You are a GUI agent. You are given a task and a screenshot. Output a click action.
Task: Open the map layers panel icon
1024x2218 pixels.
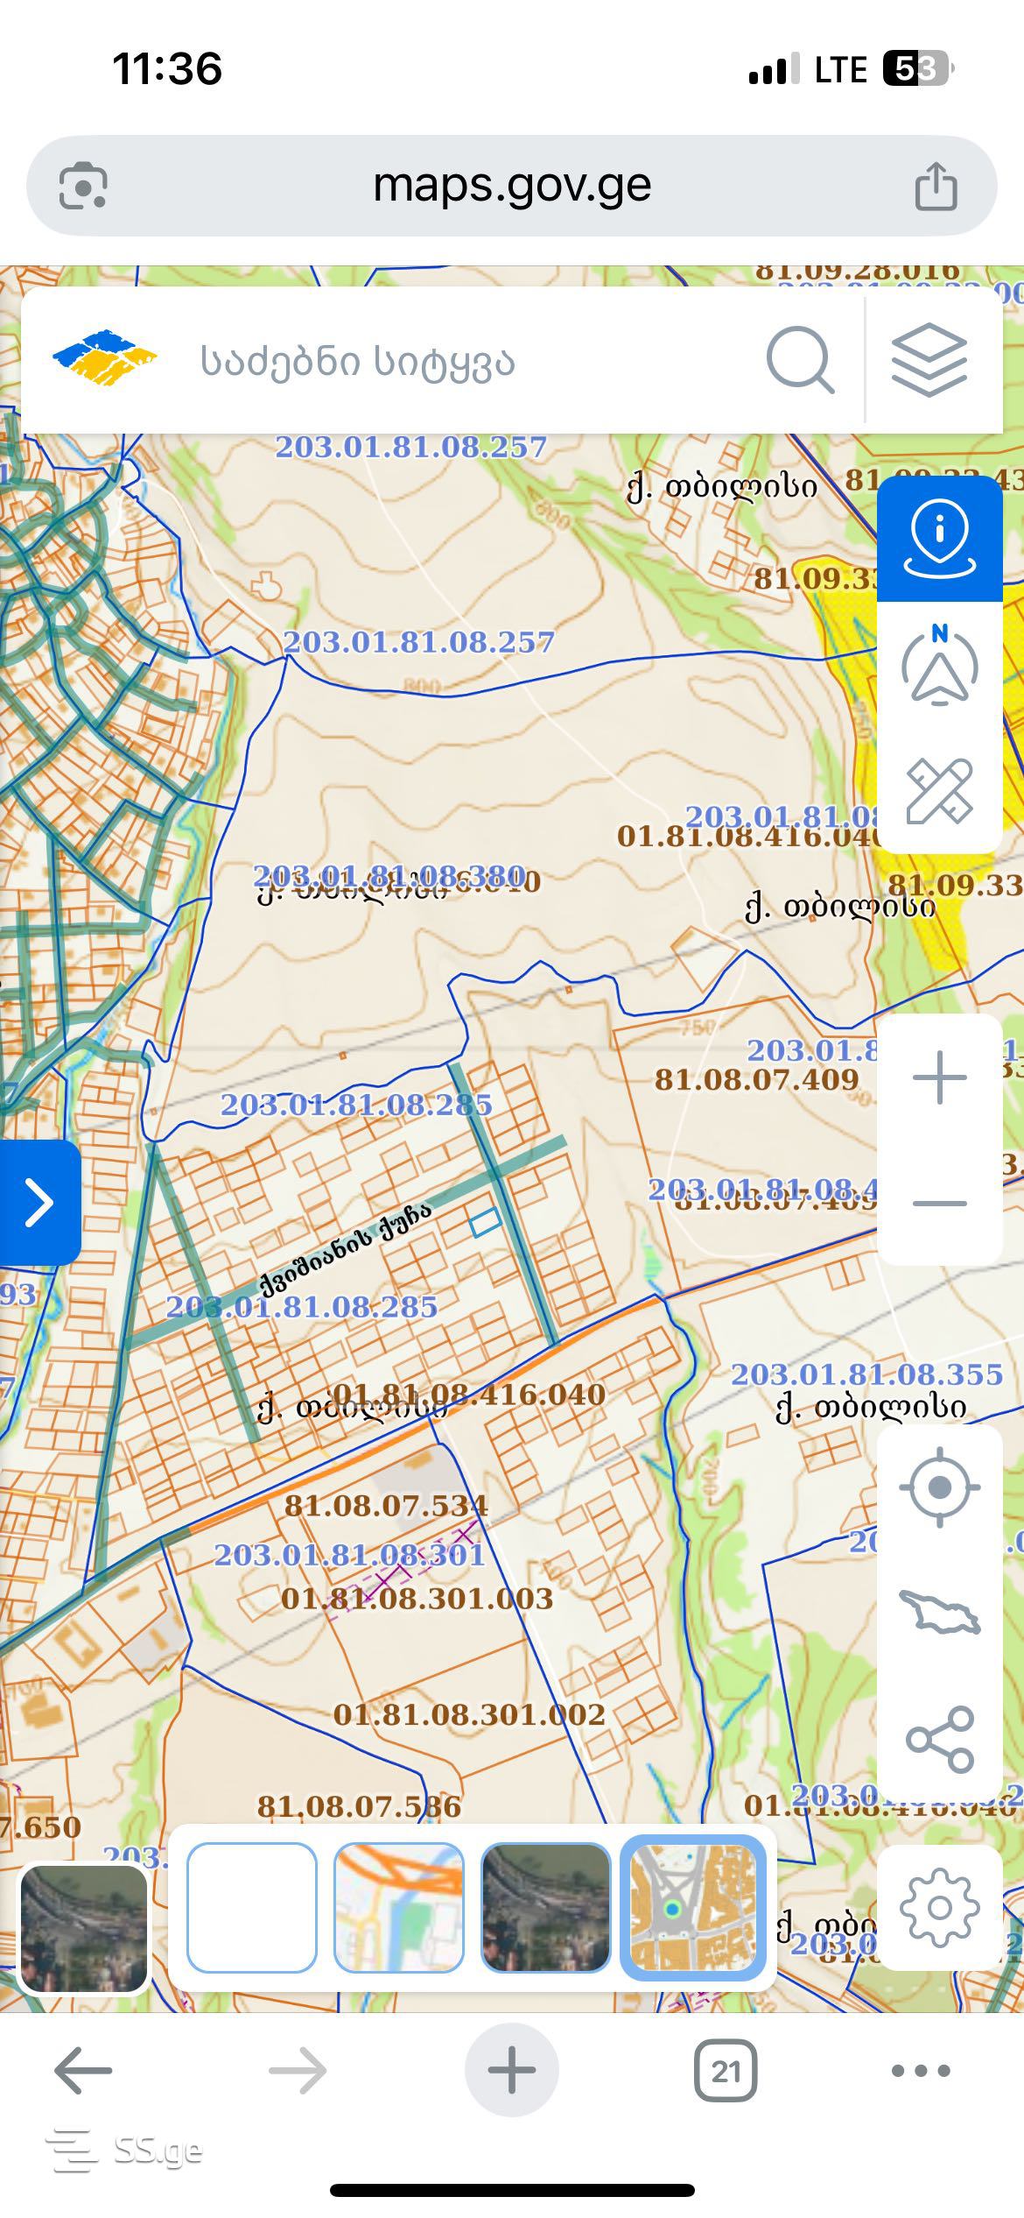[929, 360]
